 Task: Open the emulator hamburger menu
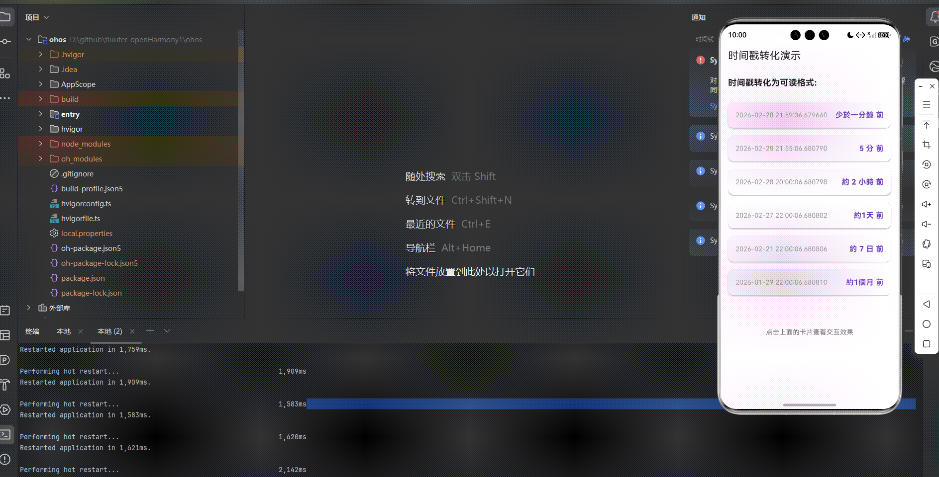(x=926, y=104)
